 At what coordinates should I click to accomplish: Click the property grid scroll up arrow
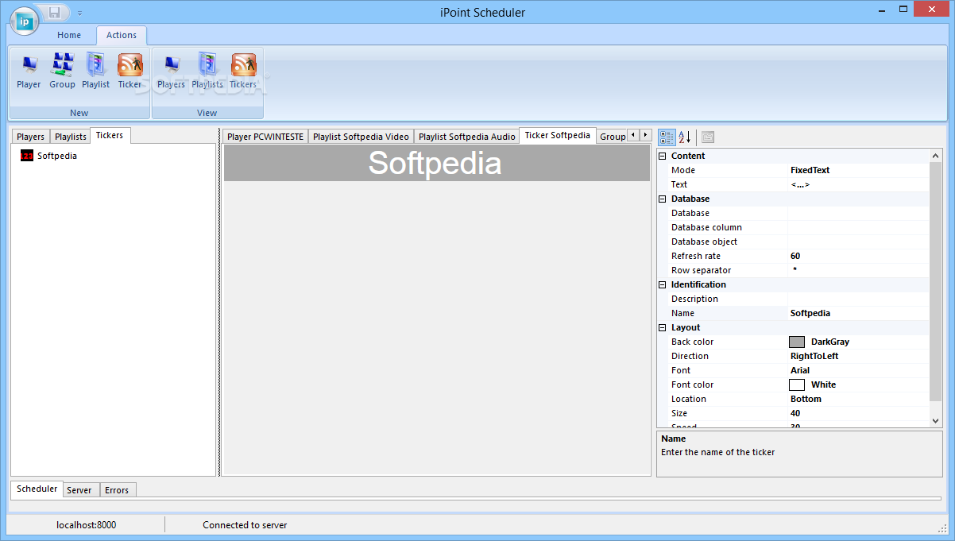pyautogui.click(x=936, y=157)
